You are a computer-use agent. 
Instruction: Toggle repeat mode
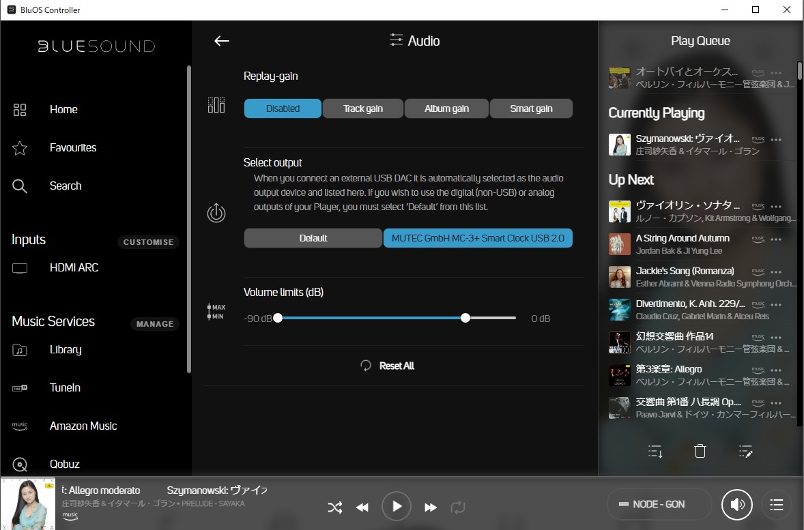tap(457, 507)
